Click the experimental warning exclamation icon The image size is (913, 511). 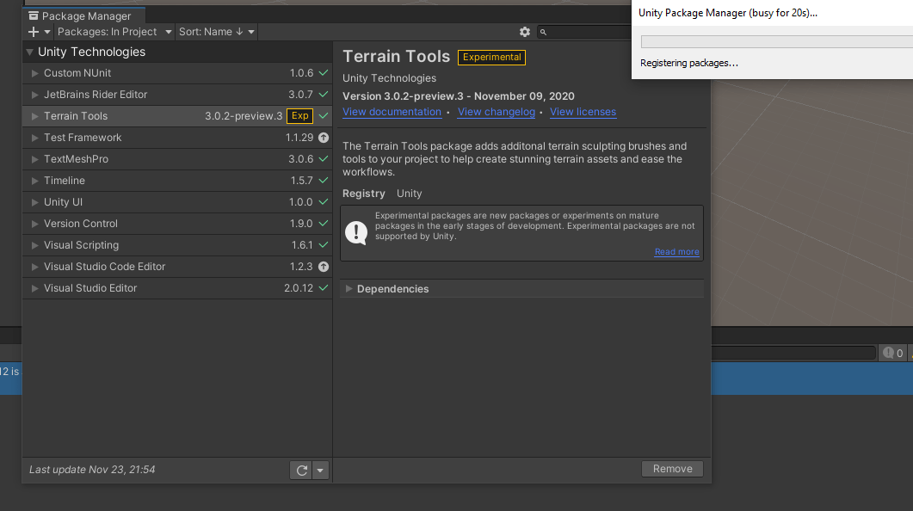(x=355, y=233)
